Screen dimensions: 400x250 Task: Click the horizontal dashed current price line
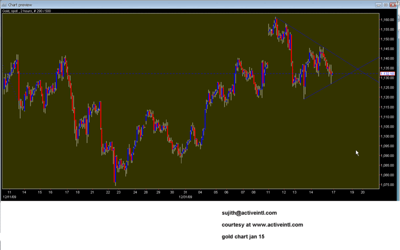coord(150,73)
